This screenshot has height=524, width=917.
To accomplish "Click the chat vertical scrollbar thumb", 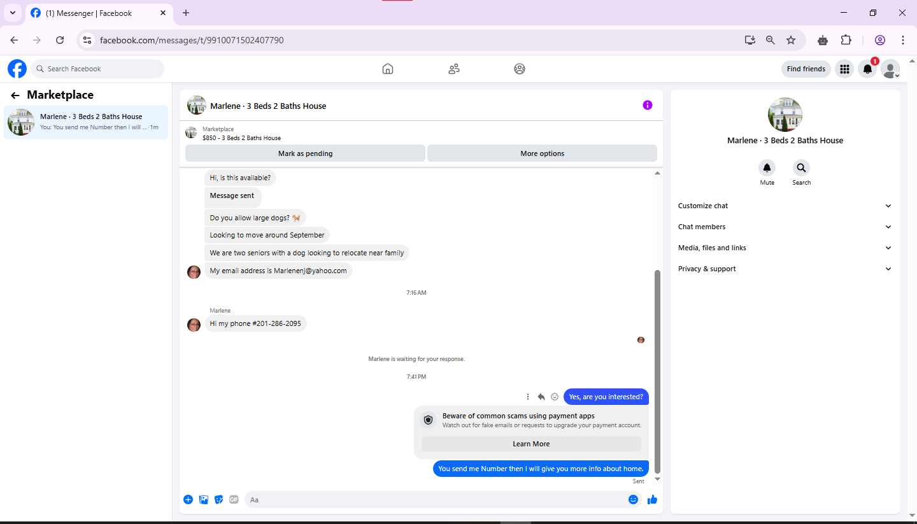I will point(658,371).
